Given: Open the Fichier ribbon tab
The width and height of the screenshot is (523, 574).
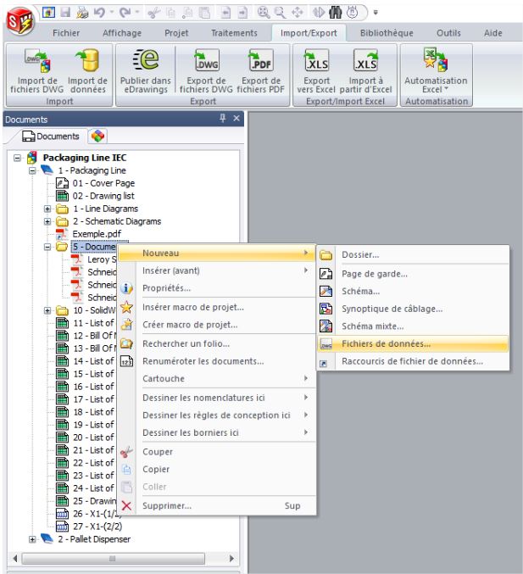Looking at the screenshot, I should [x=66, y=33].
